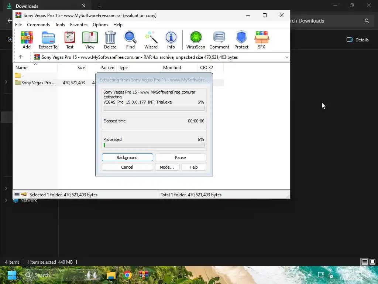The width and height of the screenshot is (378, 284).
Task: Click the Background button in extraction dialog
Action: [x=127, y=158]
